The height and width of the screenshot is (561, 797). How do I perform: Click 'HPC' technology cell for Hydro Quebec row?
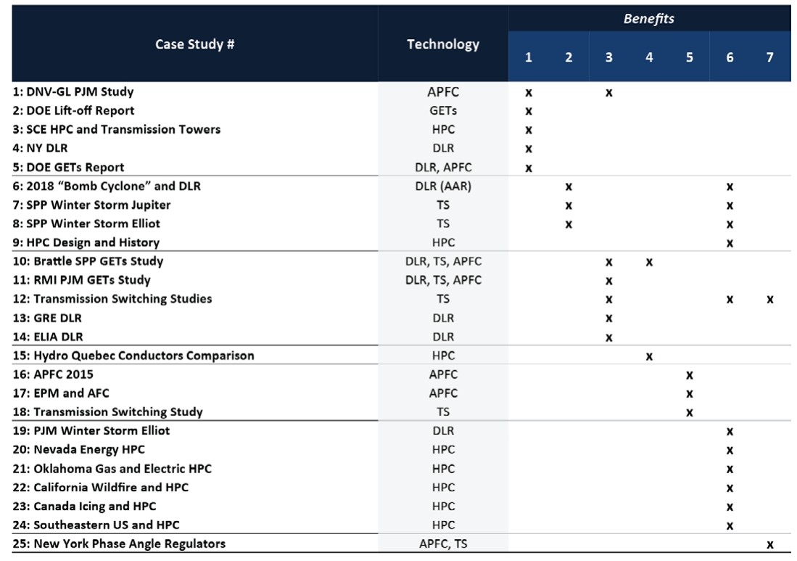[442, 356]
